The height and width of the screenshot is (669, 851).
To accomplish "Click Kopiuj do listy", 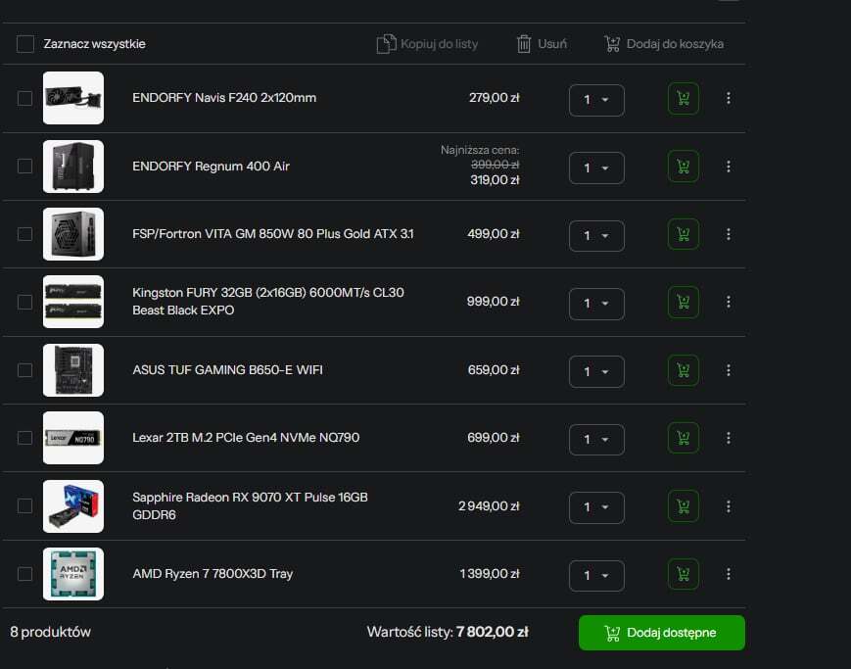I will click(x=428, y=44).
